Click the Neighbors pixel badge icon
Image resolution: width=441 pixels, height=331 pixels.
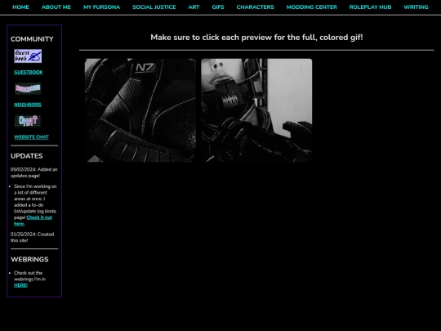[x=28, y=88]
